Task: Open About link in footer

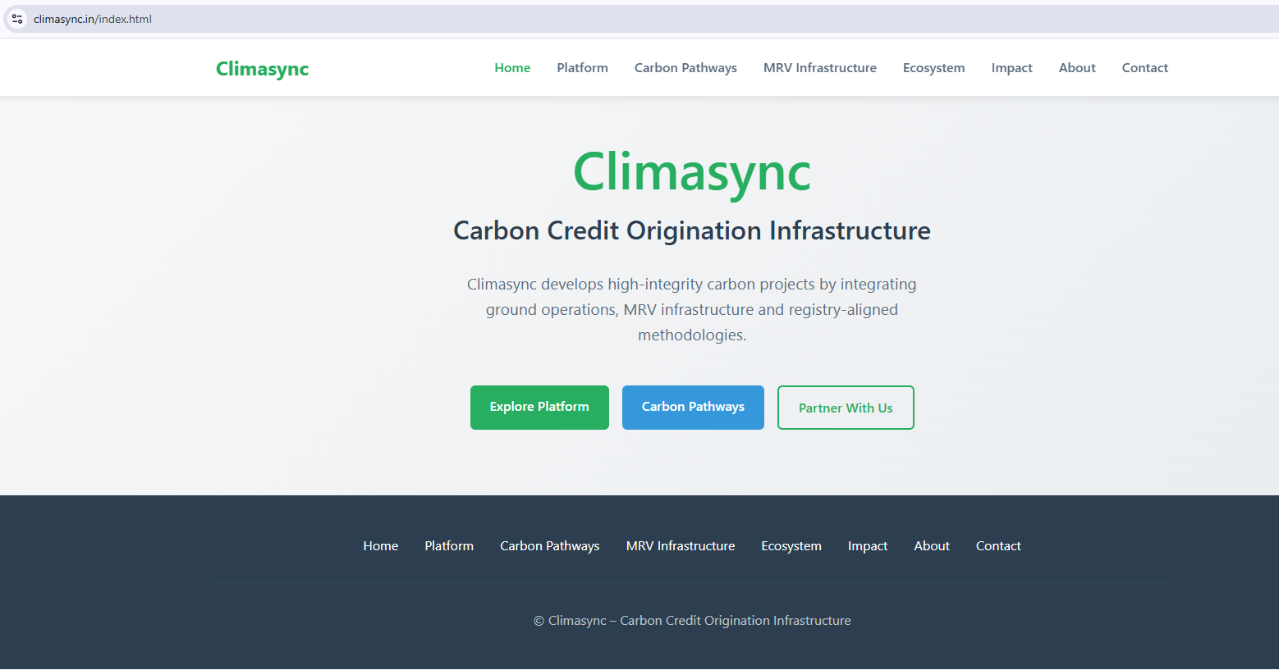Action: [932, 546]
